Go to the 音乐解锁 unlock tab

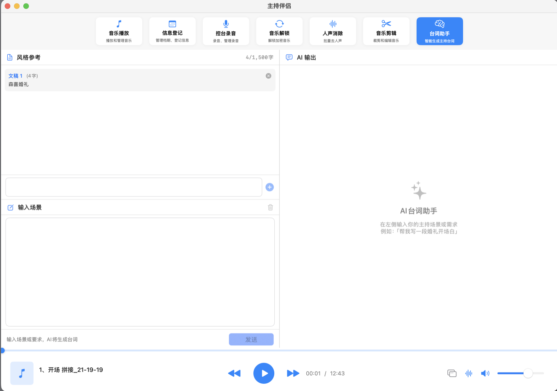pos(279,31)
